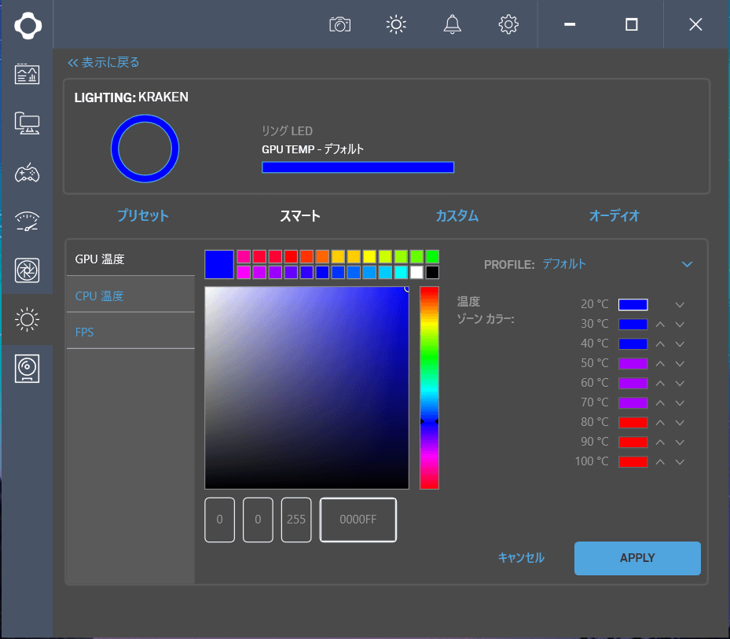730x639 pixels.
Task: Select the 80 °C red color swatch
Action: click(x=633, y=422)
